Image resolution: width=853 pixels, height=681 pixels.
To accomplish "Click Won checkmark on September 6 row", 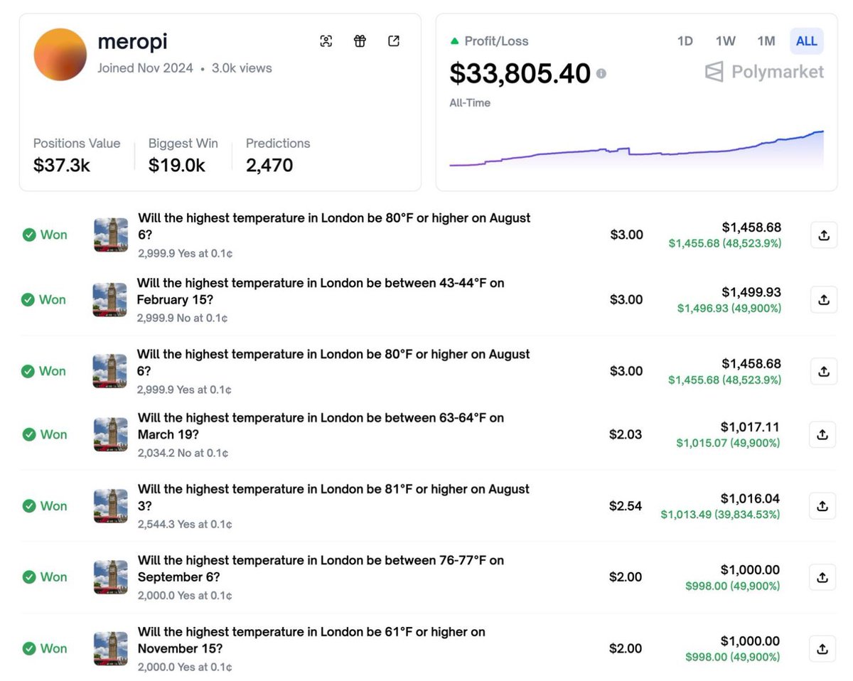I will coord(29,577).
